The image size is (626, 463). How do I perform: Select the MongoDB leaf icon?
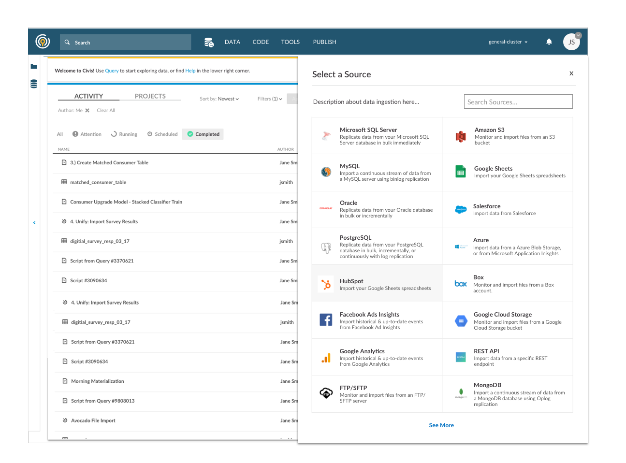(461, 393)
